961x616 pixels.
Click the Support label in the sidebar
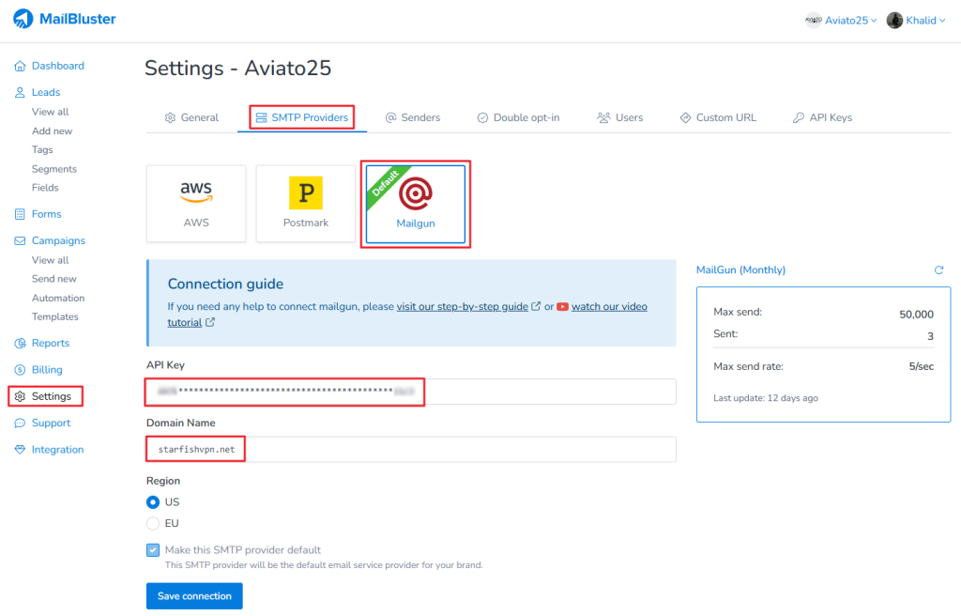tap(51, 423)
